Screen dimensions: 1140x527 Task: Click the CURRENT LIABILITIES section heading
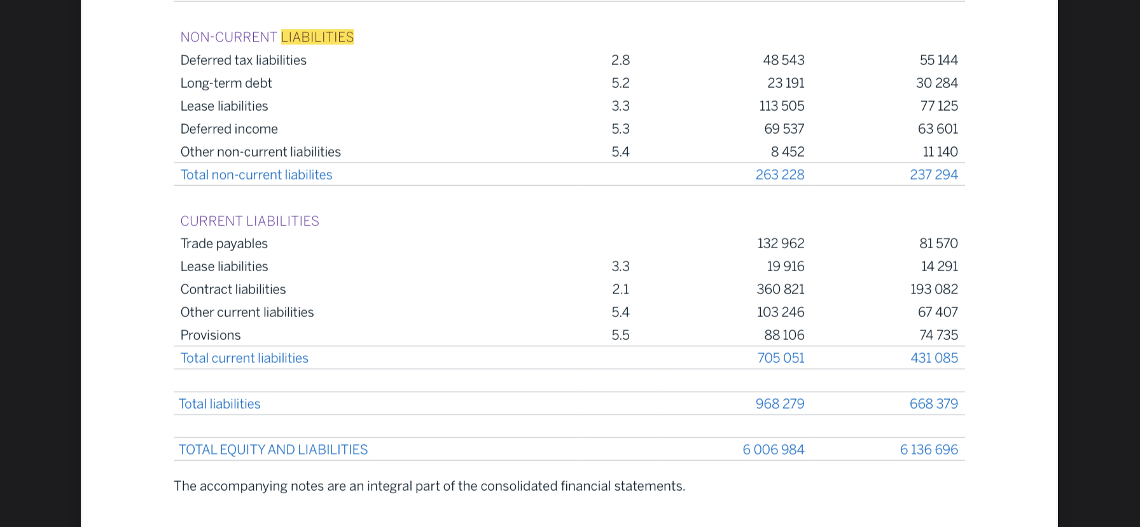249,221
